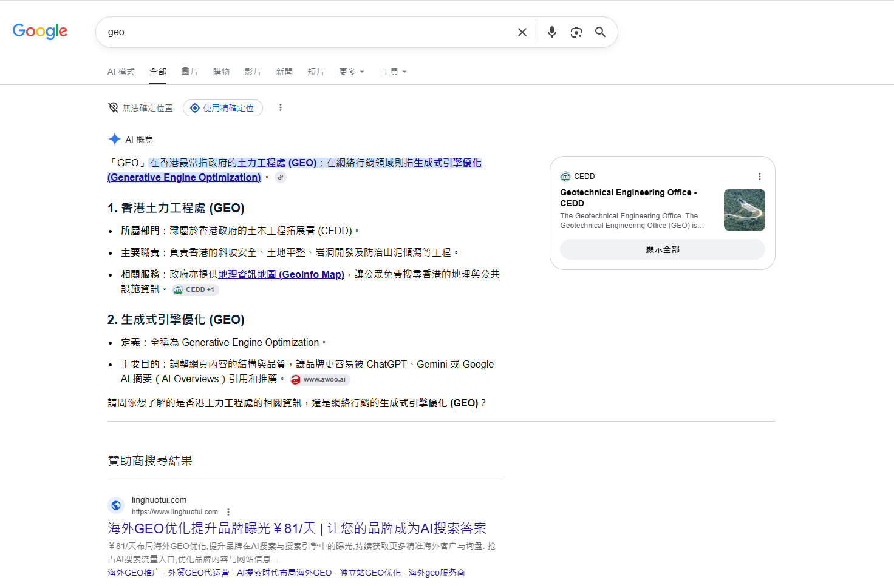Screen dimensions: 894x586
Task: Open the 海外GEO优化提升品牌曝光 ad headline
Action: click(297, 528)
